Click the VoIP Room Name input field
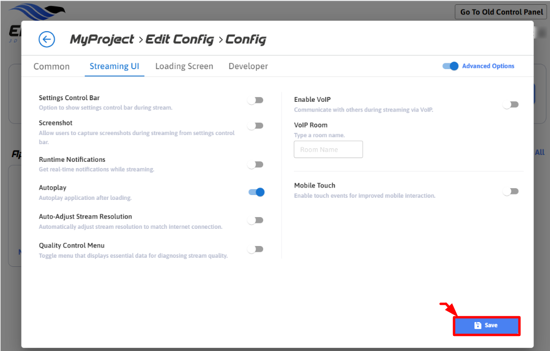The width and height of the screenshot is (550, 351). 328,150
